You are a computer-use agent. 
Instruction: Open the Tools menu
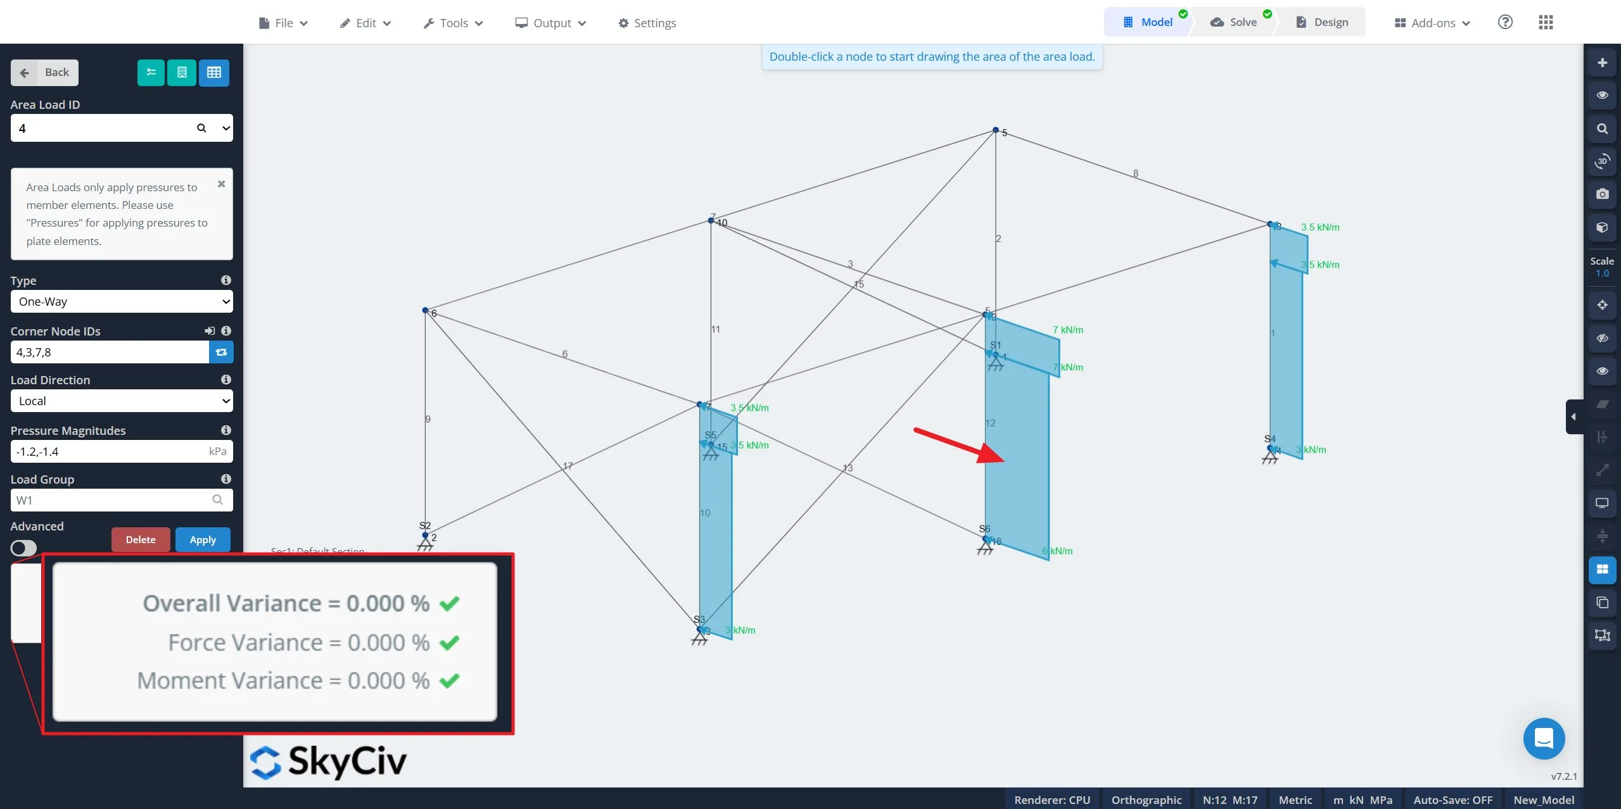[x=453, y=23]
